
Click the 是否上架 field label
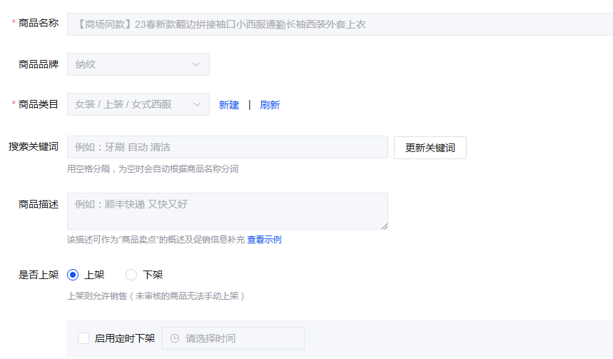tap(39, 275)
